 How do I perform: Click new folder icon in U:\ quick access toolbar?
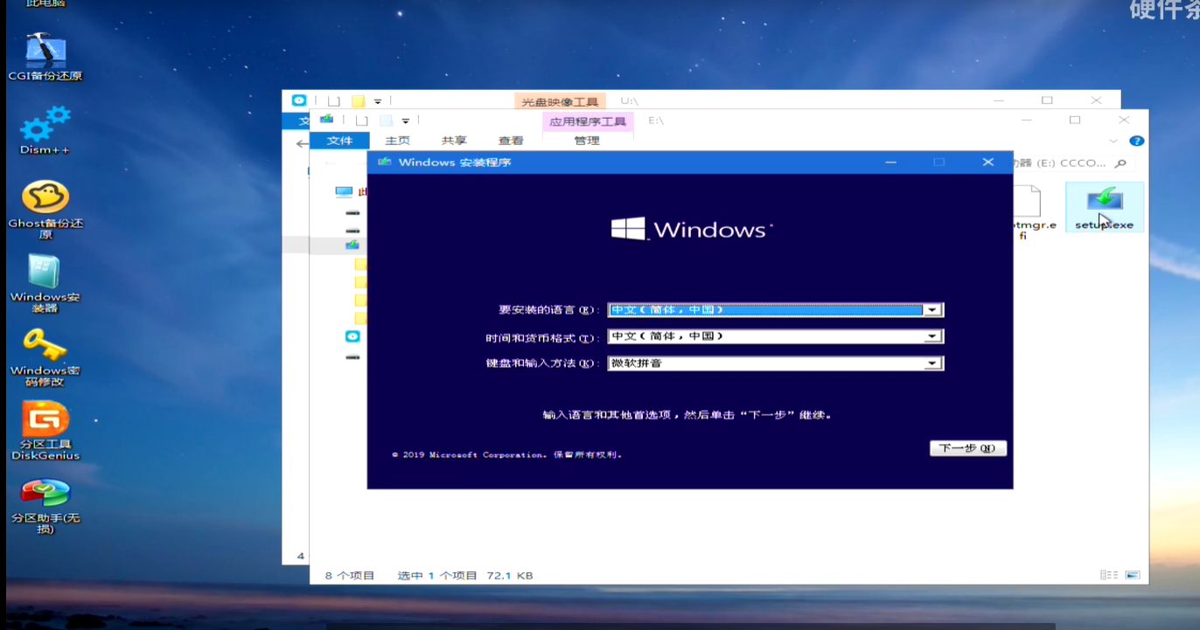tap(358, 101)
